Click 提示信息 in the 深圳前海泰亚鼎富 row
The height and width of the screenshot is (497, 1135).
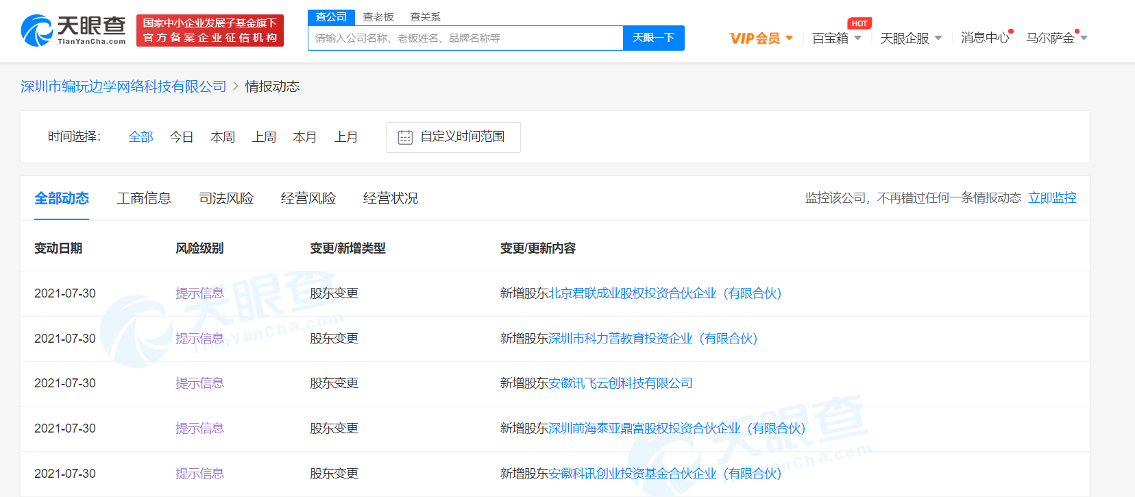[199, 428]
